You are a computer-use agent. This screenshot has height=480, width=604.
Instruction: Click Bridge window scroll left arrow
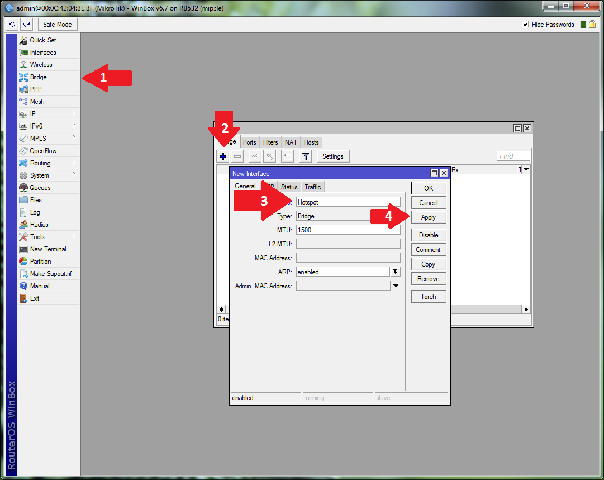[221, 310]
